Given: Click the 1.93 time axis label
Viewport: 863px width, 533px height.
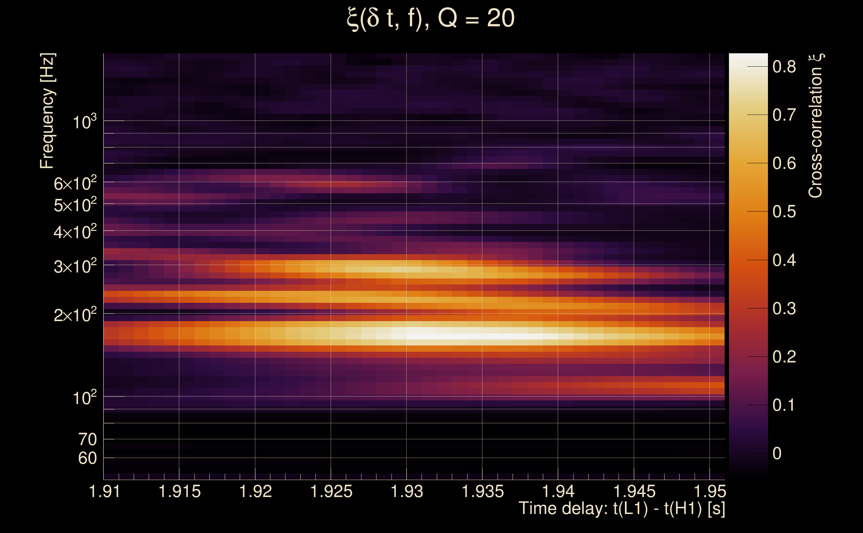Looking at the screenshot, I should point(407,491).
